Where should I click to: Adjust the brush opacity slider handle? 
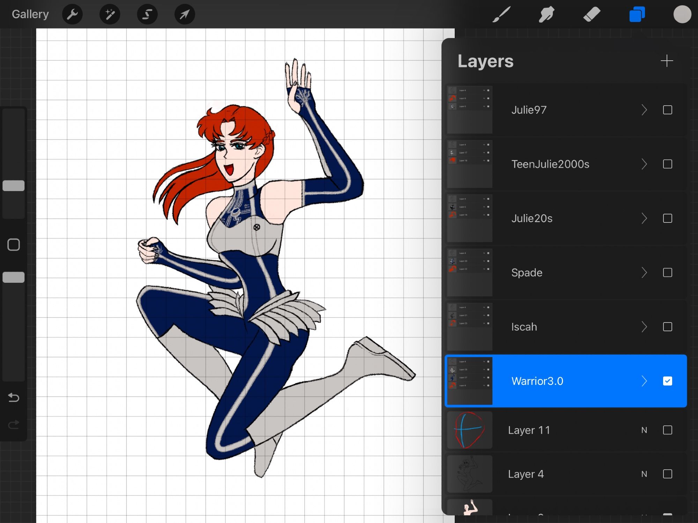(14, 277)
